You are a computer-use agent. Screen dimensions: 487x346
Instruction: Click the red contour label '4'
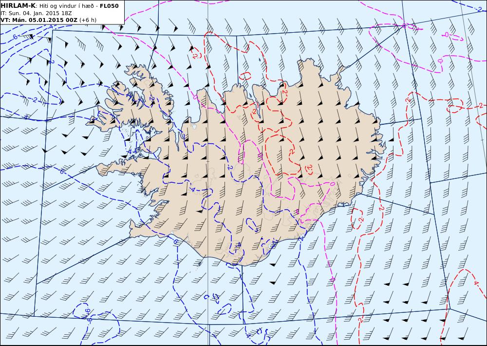pos(475,283)
